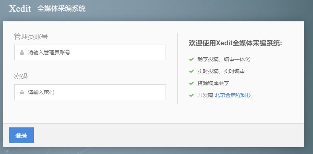Click the blue 登录 login button
Image resolution: width=313 pixels, height=154 pixels.
[21, 135]
